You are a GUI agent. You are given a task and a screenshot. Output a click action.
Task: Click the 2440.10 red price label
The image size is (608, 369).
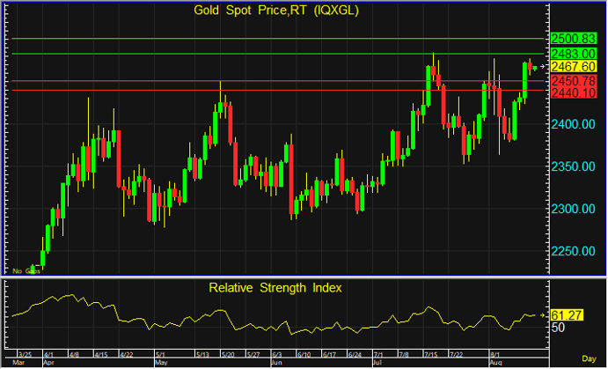(574, 92)
